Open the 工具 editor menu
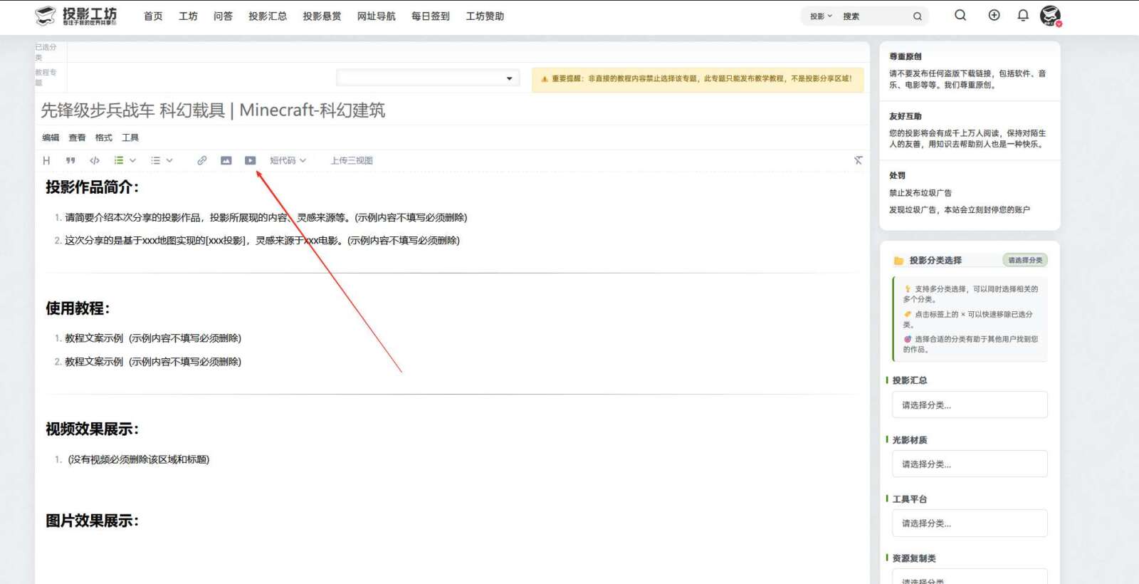This screenshot has height=584, width=1139. pyautogui.click(x=130, y=137)
